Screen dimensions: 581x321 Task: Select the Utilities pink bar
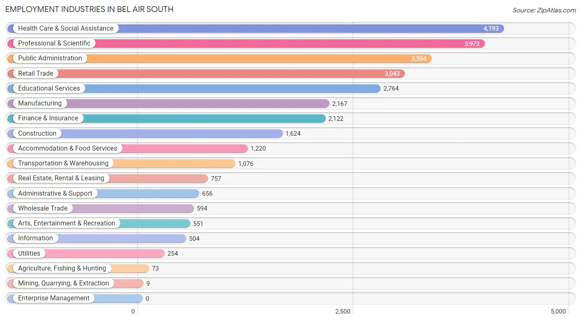(x=86, y=254)
